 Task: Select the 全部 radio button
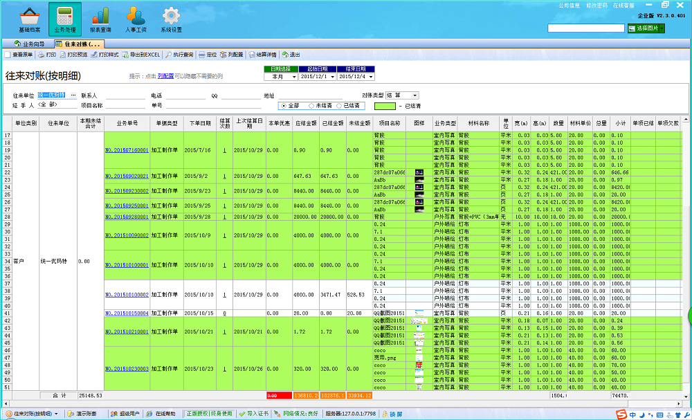[x=284, y=106]
